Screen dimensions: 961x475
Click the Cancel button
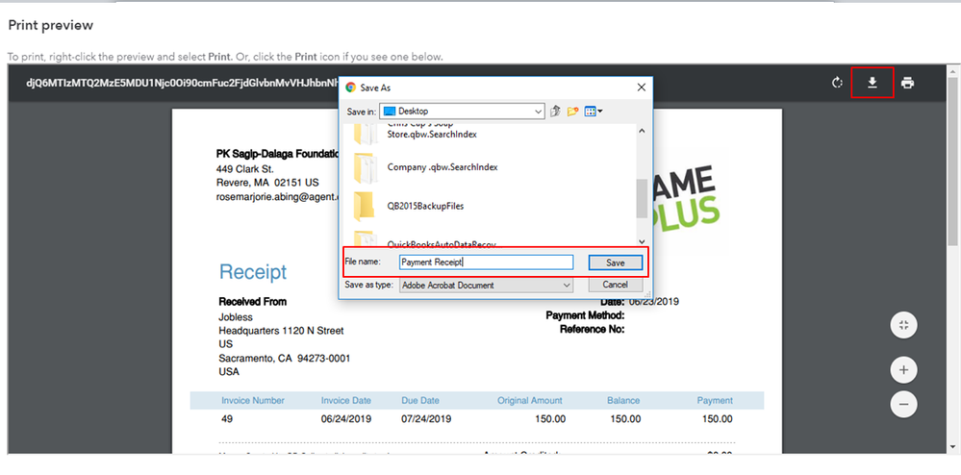click(616, 285)
